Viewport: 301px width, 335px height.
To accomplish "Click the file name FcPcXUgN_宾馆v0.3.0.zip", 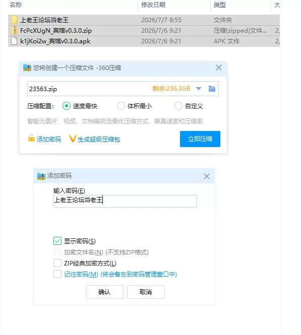I will click(56, 31).
